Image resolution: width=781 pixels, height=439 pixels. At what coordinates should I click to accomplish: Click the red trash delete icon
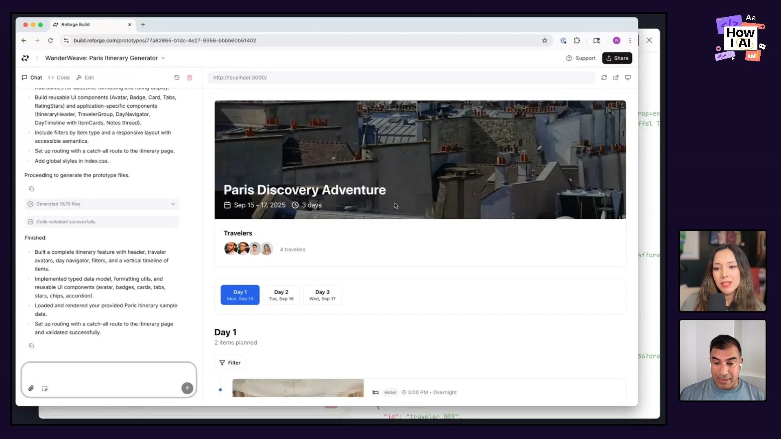190,78
